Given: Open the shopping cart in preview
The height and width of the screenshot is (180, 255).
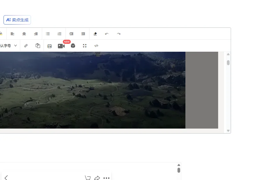Looking at the screenshot, I should (88, 178).
